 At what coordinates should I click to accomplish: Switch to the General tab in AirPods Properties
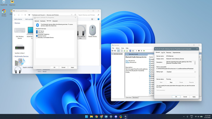coord(37,21)
